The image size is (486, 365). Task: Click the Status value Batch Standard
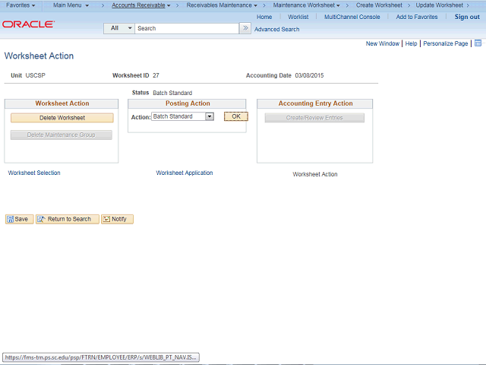[x=172, y=93]
